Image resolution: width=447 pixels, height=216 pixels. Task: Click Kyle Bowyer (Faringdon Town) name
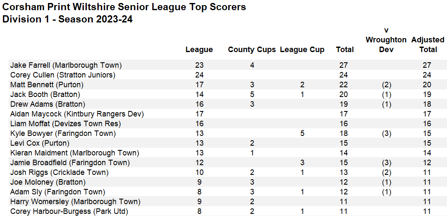tap(63, 133)
